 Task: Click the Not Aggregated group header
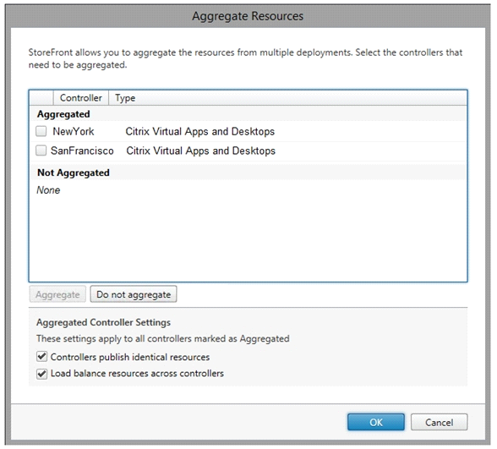tap(74, 172)
